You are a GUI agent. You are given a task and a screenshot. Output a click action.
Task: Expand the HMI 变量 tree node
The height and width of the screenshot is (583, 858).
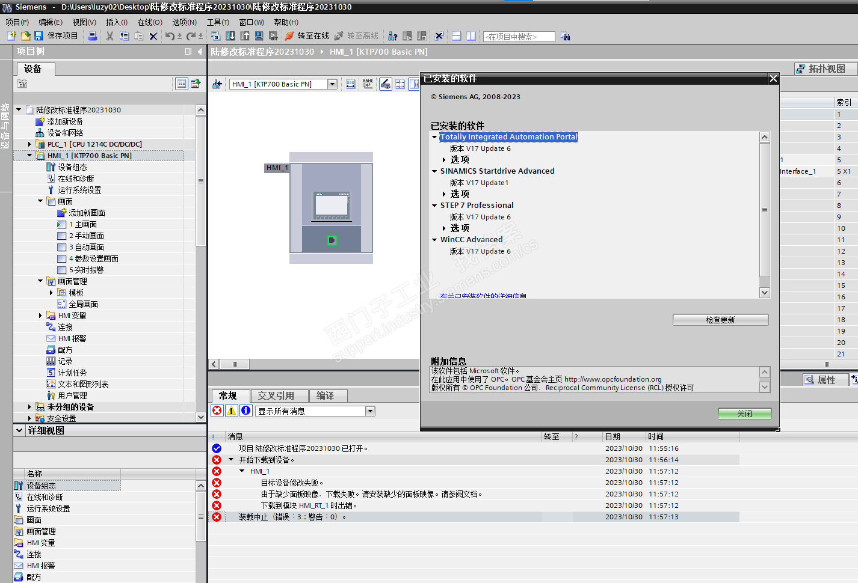click(40, 316)
